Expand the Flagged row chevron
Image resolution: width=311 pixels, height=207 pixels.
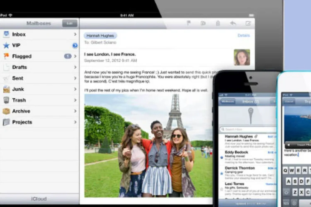click(x=75, y=56)
